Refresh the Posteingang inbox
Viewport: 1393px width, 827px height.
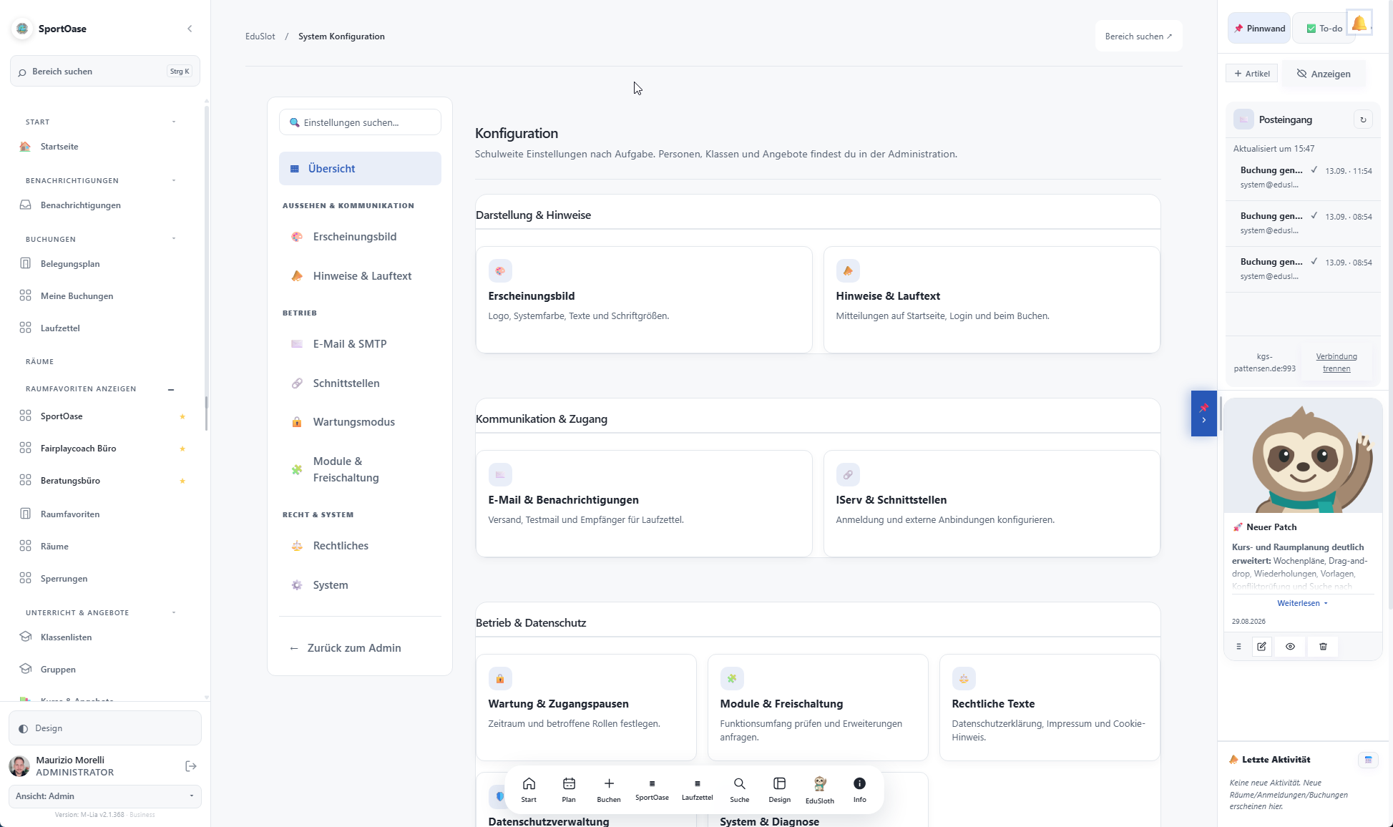(x=1363, y=119)
